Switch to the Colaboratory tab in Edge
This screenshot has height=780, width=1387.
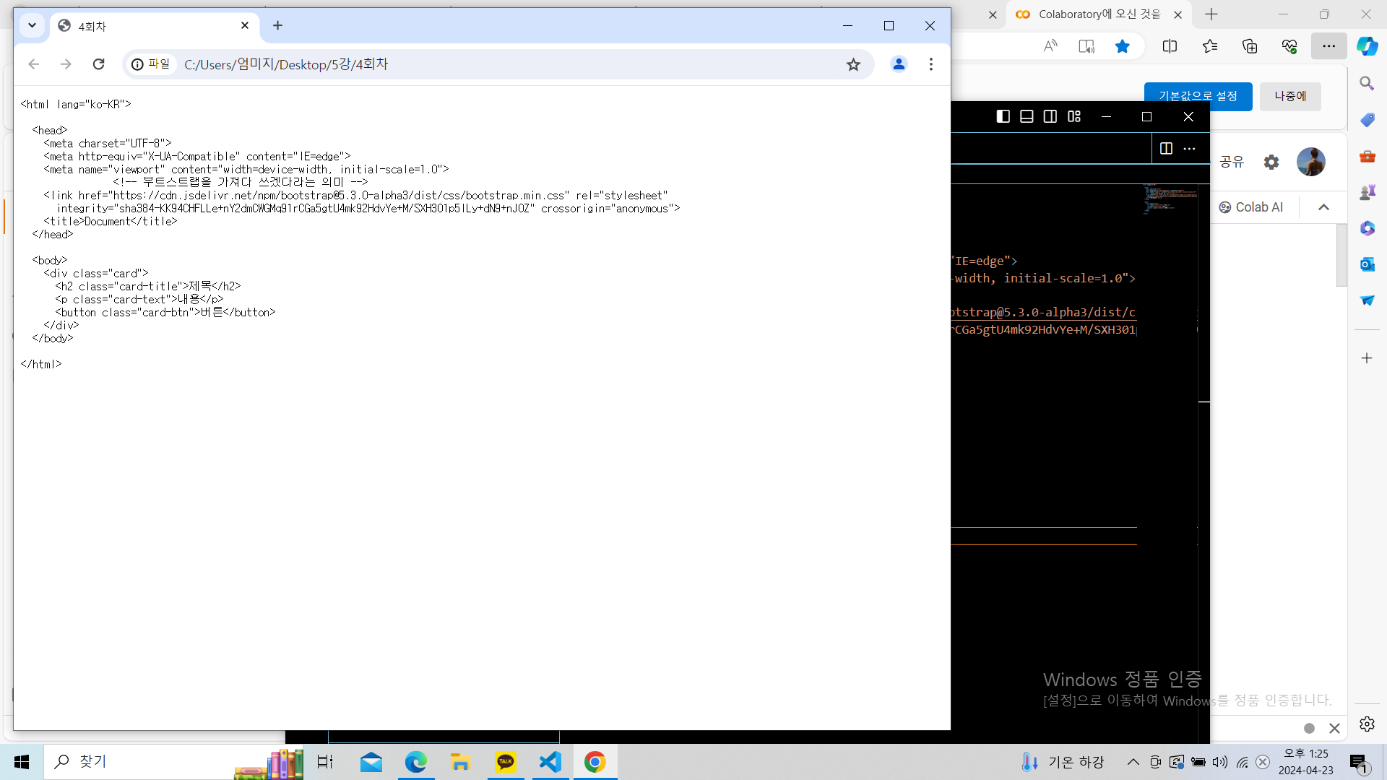coord(1098,14)
